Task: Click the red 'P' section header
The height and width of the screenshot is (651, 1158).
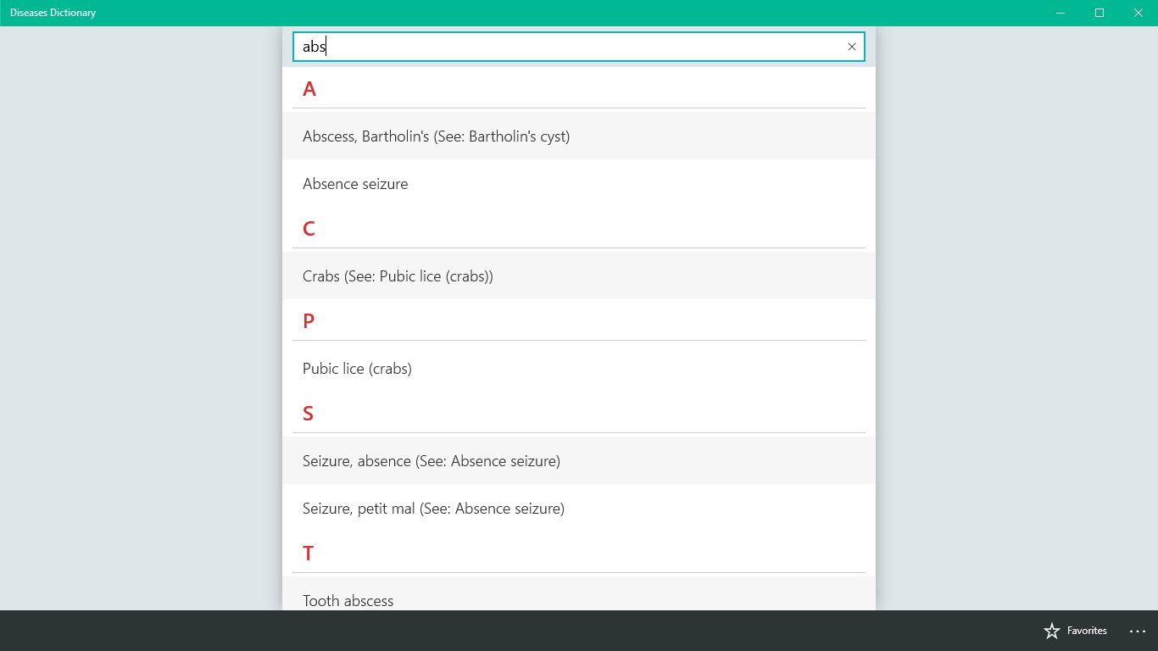Action: pyautogui.click(x=308, y=320)
